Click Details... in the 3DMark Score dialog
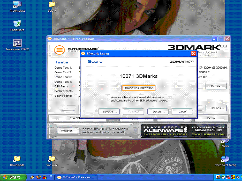The image size is (242, 181). pos(158,112)
